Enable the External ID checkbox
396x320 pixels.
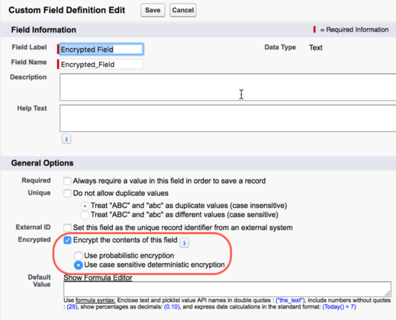pyautogui.click(x=67, y=228)
